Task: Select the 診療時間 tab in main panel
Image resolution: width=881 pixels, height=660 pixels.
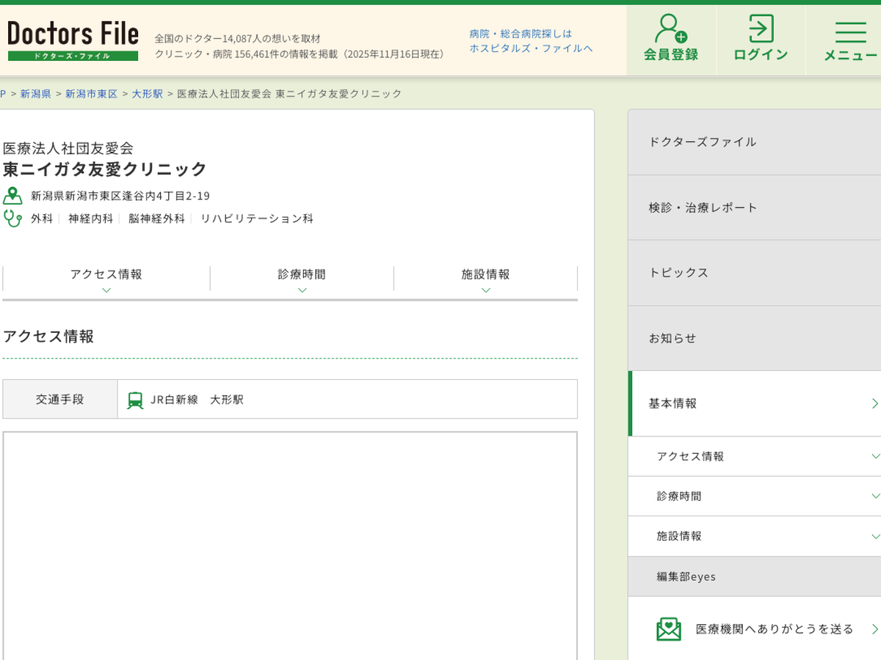Action: point(302,279)
